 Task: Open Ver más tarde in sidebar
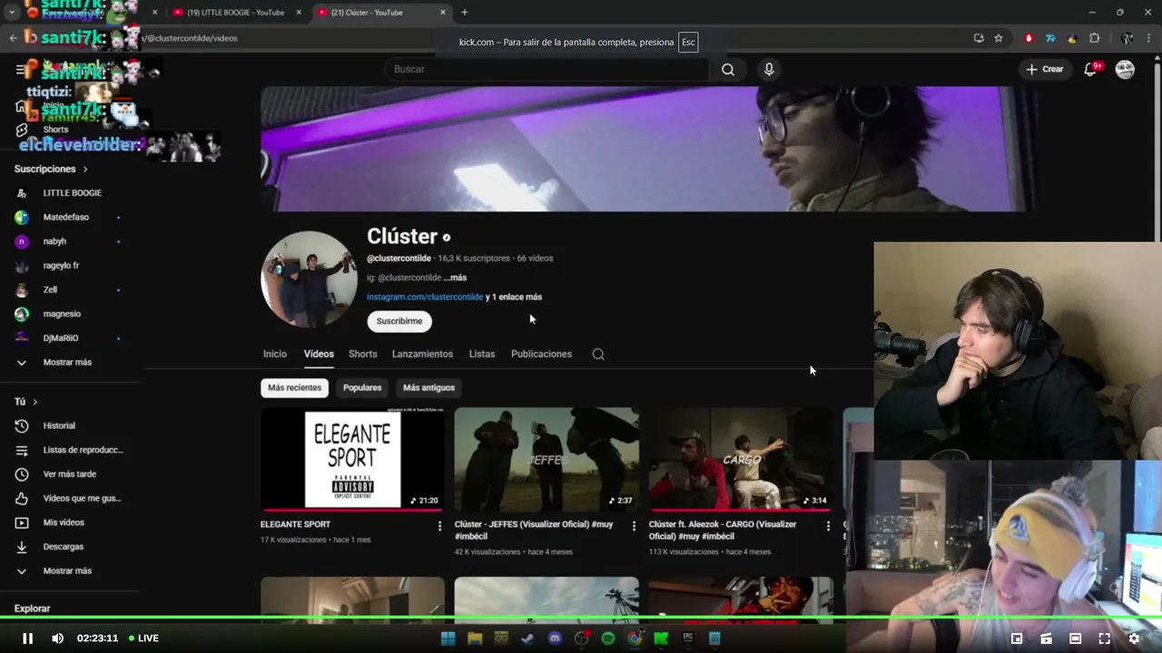tap(69, 474)
